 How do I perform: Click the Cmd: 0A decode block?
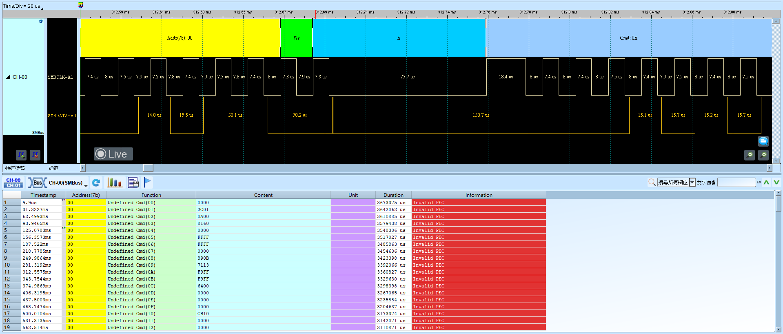coord(628,38)
